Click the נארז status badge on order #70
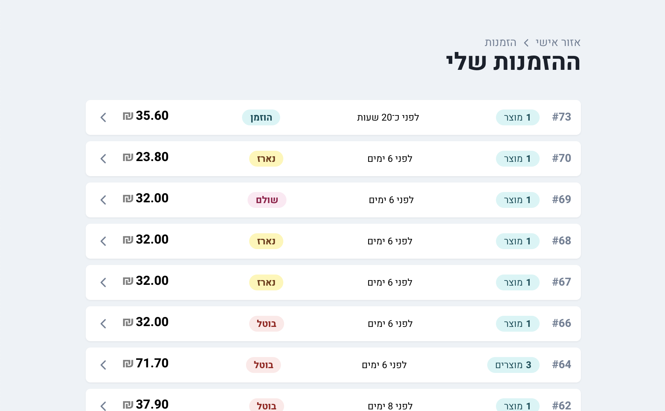 click(266, 159)
